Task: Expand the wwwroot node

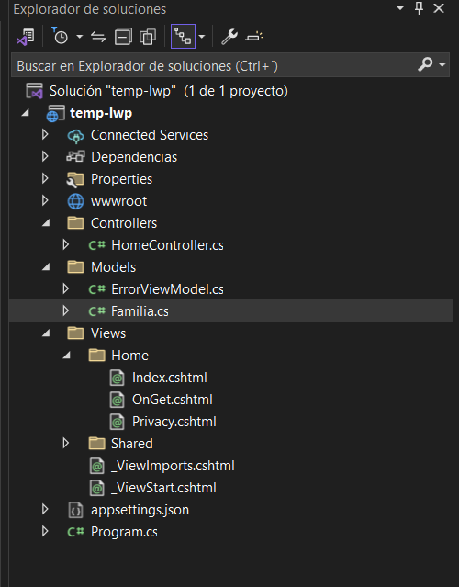Action: coord(45,200)
